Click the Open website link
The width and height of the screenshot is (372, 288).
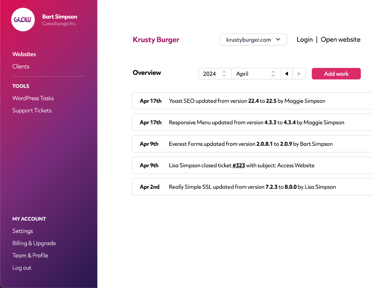tap(340, 40)
